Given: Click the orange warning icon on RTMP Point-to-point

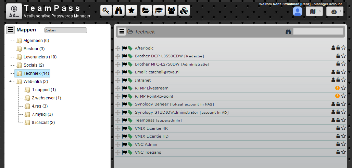Looking at the screenshot, I should [x=337, y=96].
